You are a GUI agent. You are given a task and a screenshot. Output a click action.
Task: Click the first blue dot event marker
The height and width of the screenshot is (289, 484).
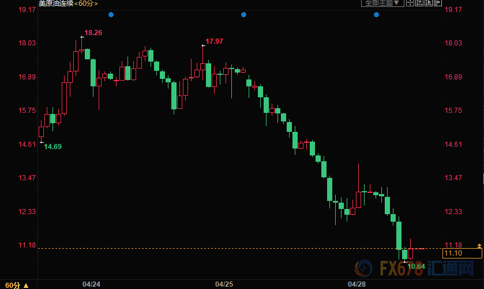pyautogui.click(x=111, y=14)
